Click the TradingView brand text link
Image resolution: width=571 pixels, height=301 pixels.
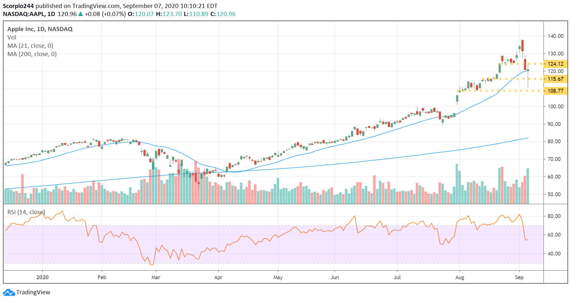[33, 292]
